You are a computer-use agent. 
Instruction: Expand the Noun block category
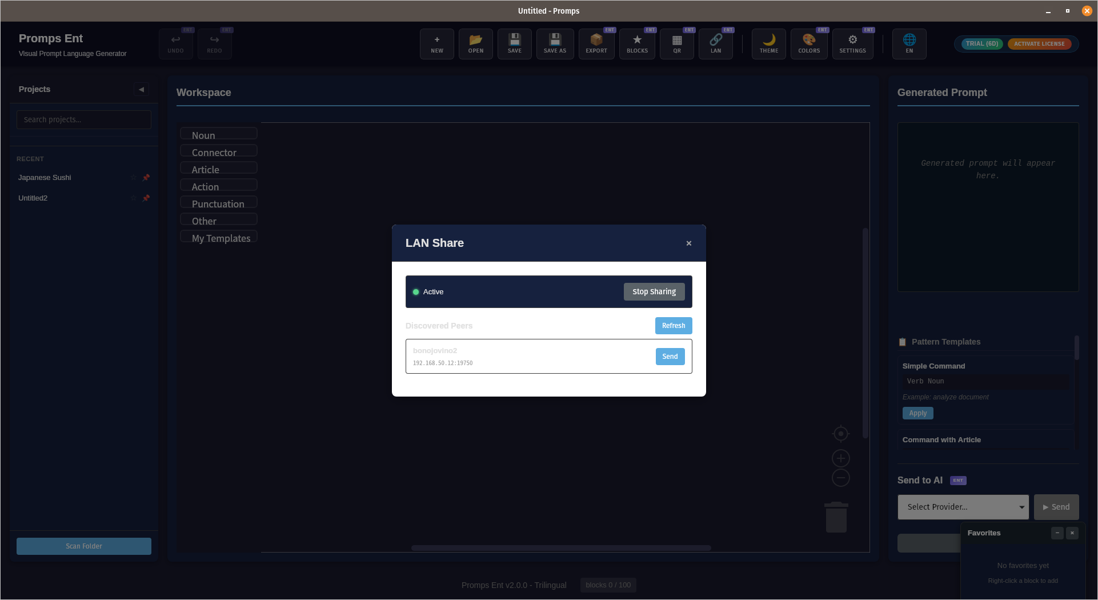[219, 134]
